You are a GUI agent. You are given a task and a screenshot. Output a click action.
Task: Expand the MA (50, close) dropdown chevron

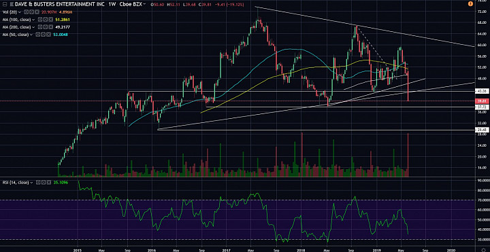pos(31,35)
